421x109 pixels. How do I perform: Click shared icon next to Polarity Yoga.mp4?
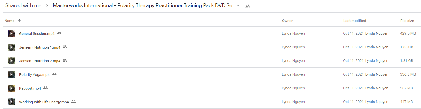click(x=54, y=74)
